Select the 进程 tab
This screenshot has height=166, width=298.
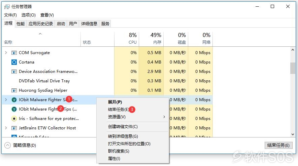point(8,23)
